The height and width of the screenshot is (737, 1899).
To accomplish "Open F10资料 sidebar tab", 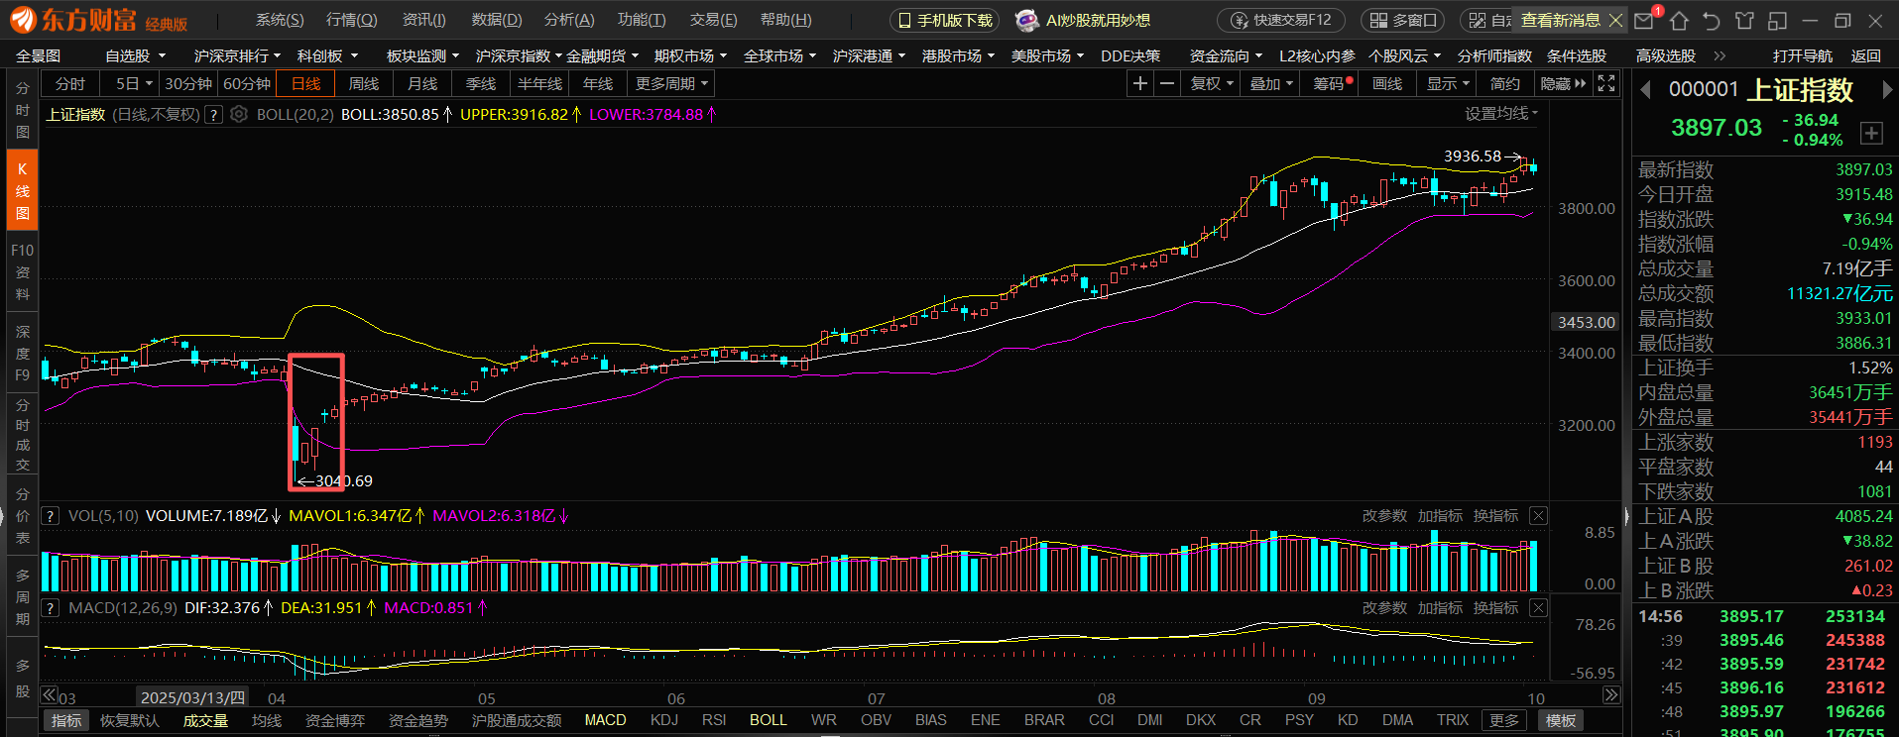I will pos(22,271).
